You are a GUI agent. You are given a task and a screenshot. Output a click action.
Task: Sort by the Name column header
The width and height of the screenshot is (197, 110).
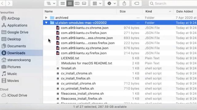(49, 11)
